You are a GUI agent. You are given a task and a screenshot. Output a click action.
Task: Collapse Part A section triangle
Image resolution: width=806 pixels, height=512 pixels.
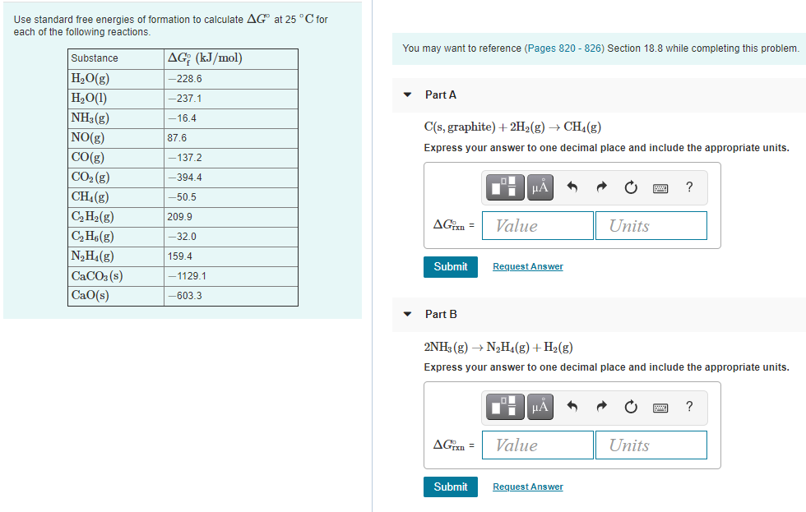tap(408, 95)
